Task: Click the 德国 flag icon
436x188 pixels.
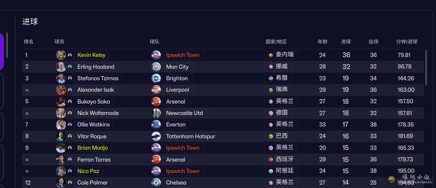Action: click(x=271, y=113)
